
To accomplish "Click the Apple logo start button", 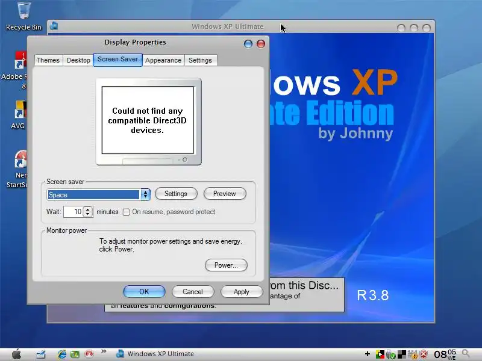I will click(17, 354).
